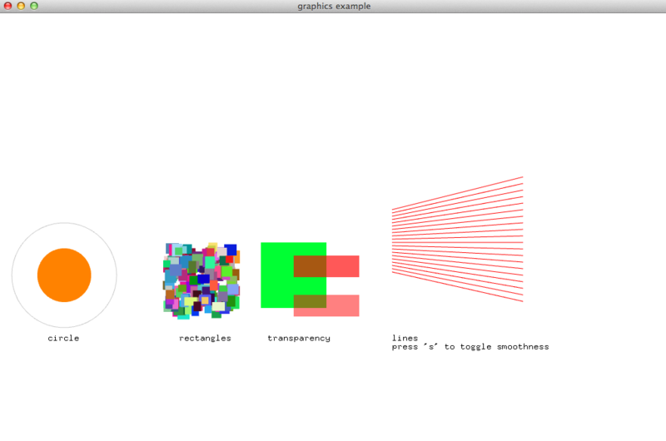Click the bright green square

coord(294,275)
